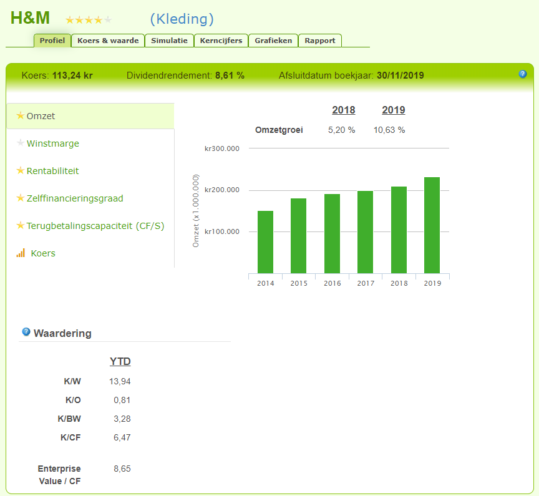
Task: Click the K/BW value 3,28
Action: coord(122,419)
